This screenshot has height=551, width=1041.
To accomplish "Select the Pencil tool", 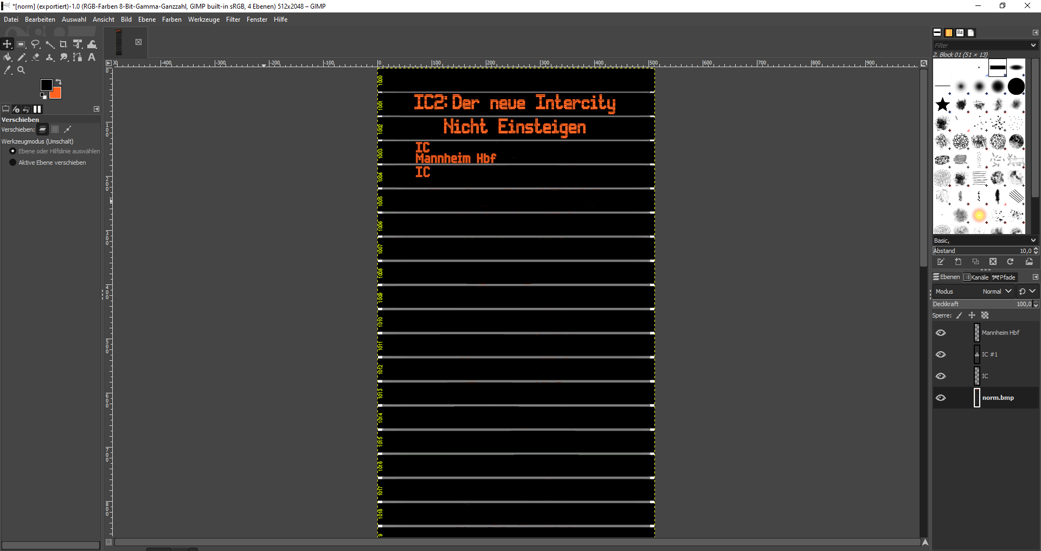I will tap(21, 57).
